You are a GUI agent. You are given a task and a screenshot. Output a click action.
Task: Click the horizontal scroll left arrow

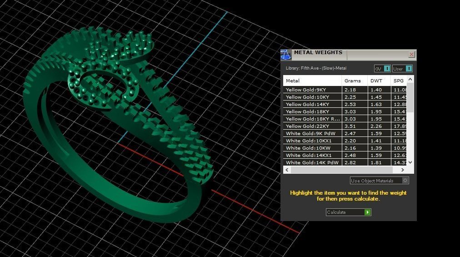pos(287,170)
